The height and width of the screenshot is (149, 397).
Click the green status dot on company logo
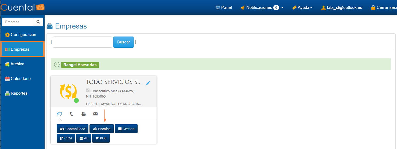coord(76,100)
